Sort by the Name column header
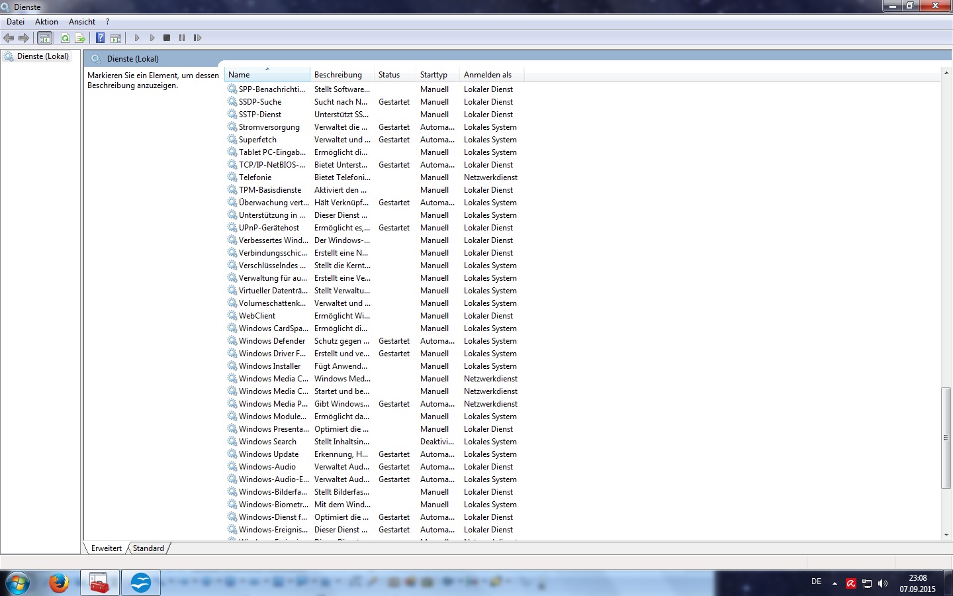This screenshot has width=953, height=596. pos(267,75)
